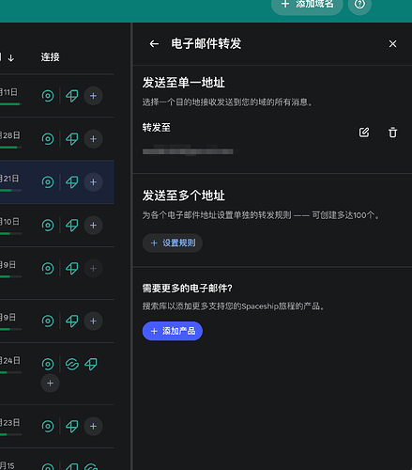Edit the 转发至 forwarding address

pos(364,133)
